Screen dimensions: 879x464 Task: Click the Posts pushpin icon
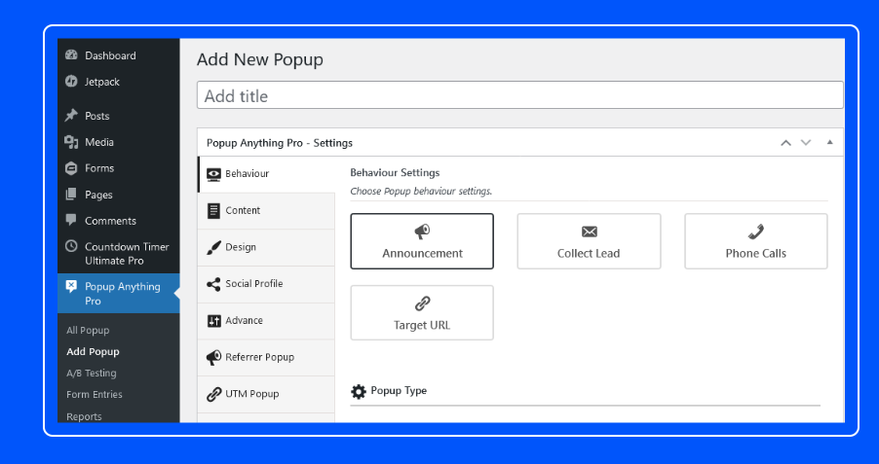pyautogui.click(x=71, y=116)
